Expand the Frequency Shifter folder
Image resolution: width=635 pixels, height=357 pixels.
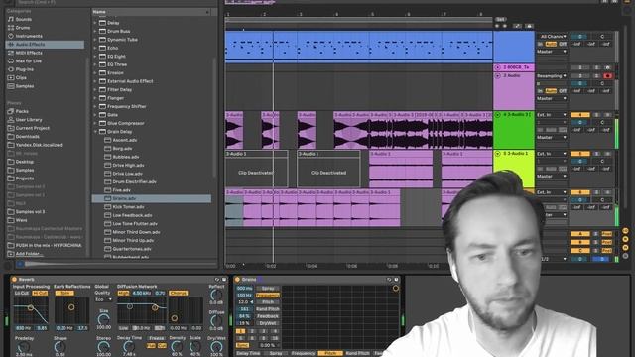[x=95, y=106]
